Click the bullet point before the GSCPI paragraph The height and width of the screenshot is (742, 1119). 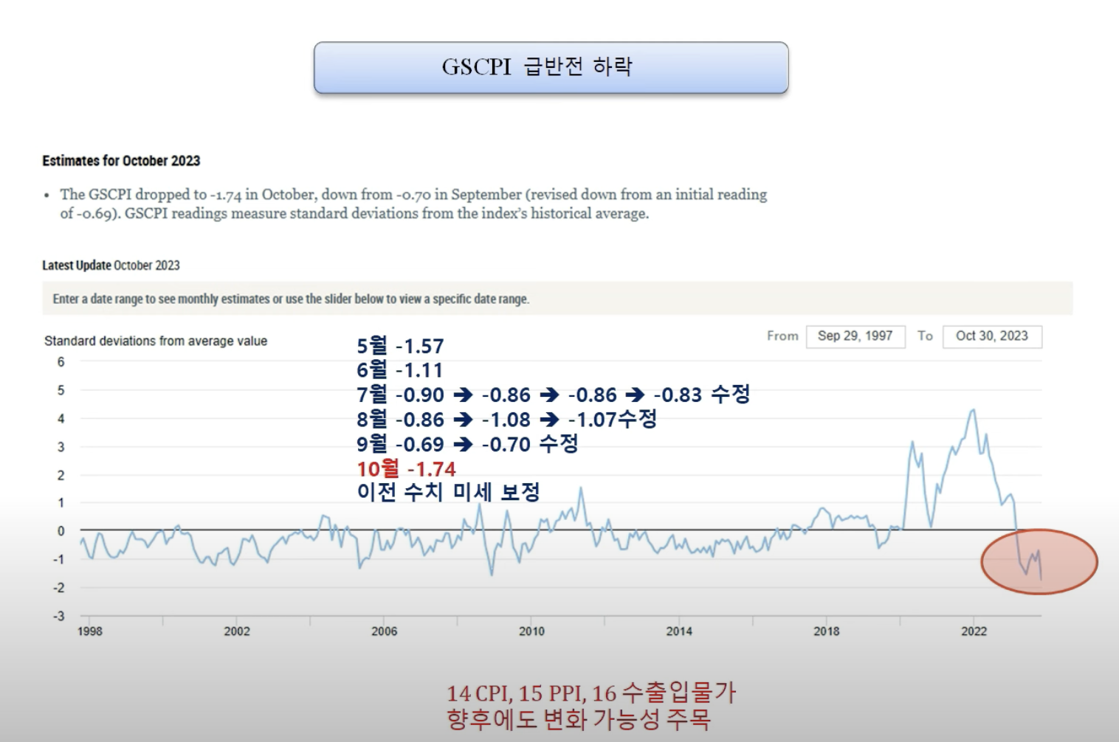click(x=47, y=195)
